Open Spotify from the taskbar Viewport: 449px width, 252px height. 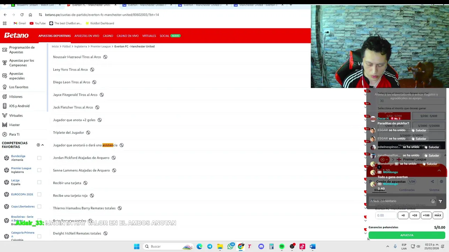tap(282, 246)
